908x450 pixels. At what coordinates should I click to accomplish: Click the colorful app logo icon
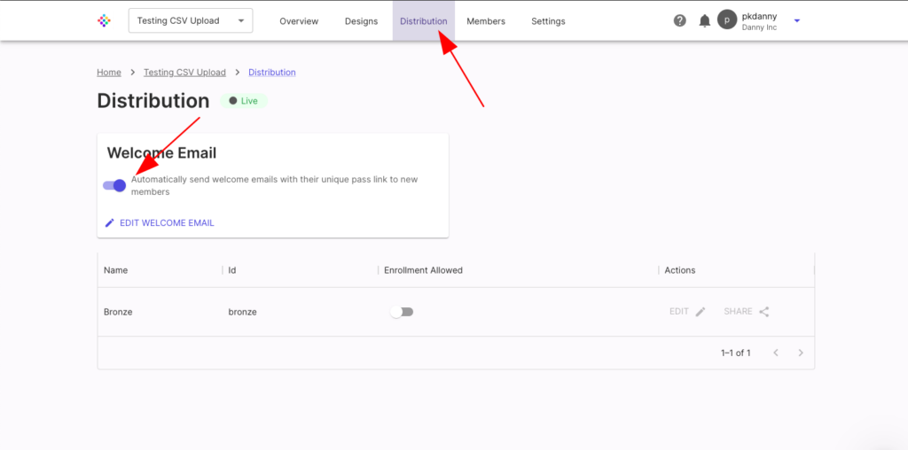pyautogui.click(x=105, y=20)
